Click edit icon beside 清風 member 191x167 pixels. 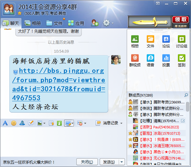pyautogui.click(x=183, y=121)
